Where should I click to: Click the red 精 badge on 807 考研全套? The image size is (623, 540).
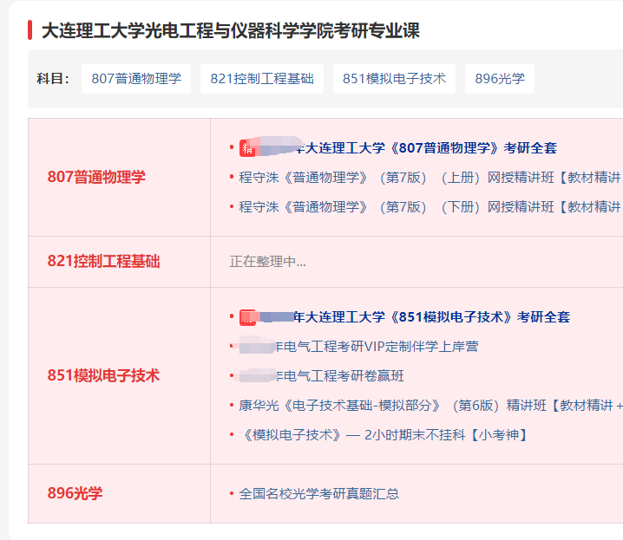(247, 148)
